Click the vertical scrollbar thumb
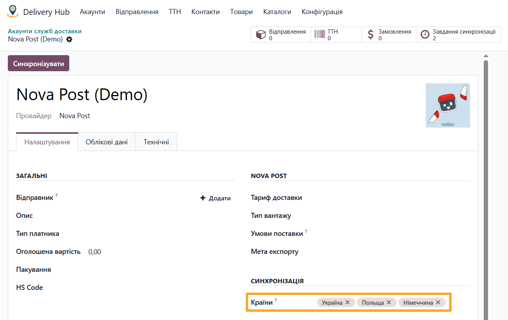 pos(486,190)
